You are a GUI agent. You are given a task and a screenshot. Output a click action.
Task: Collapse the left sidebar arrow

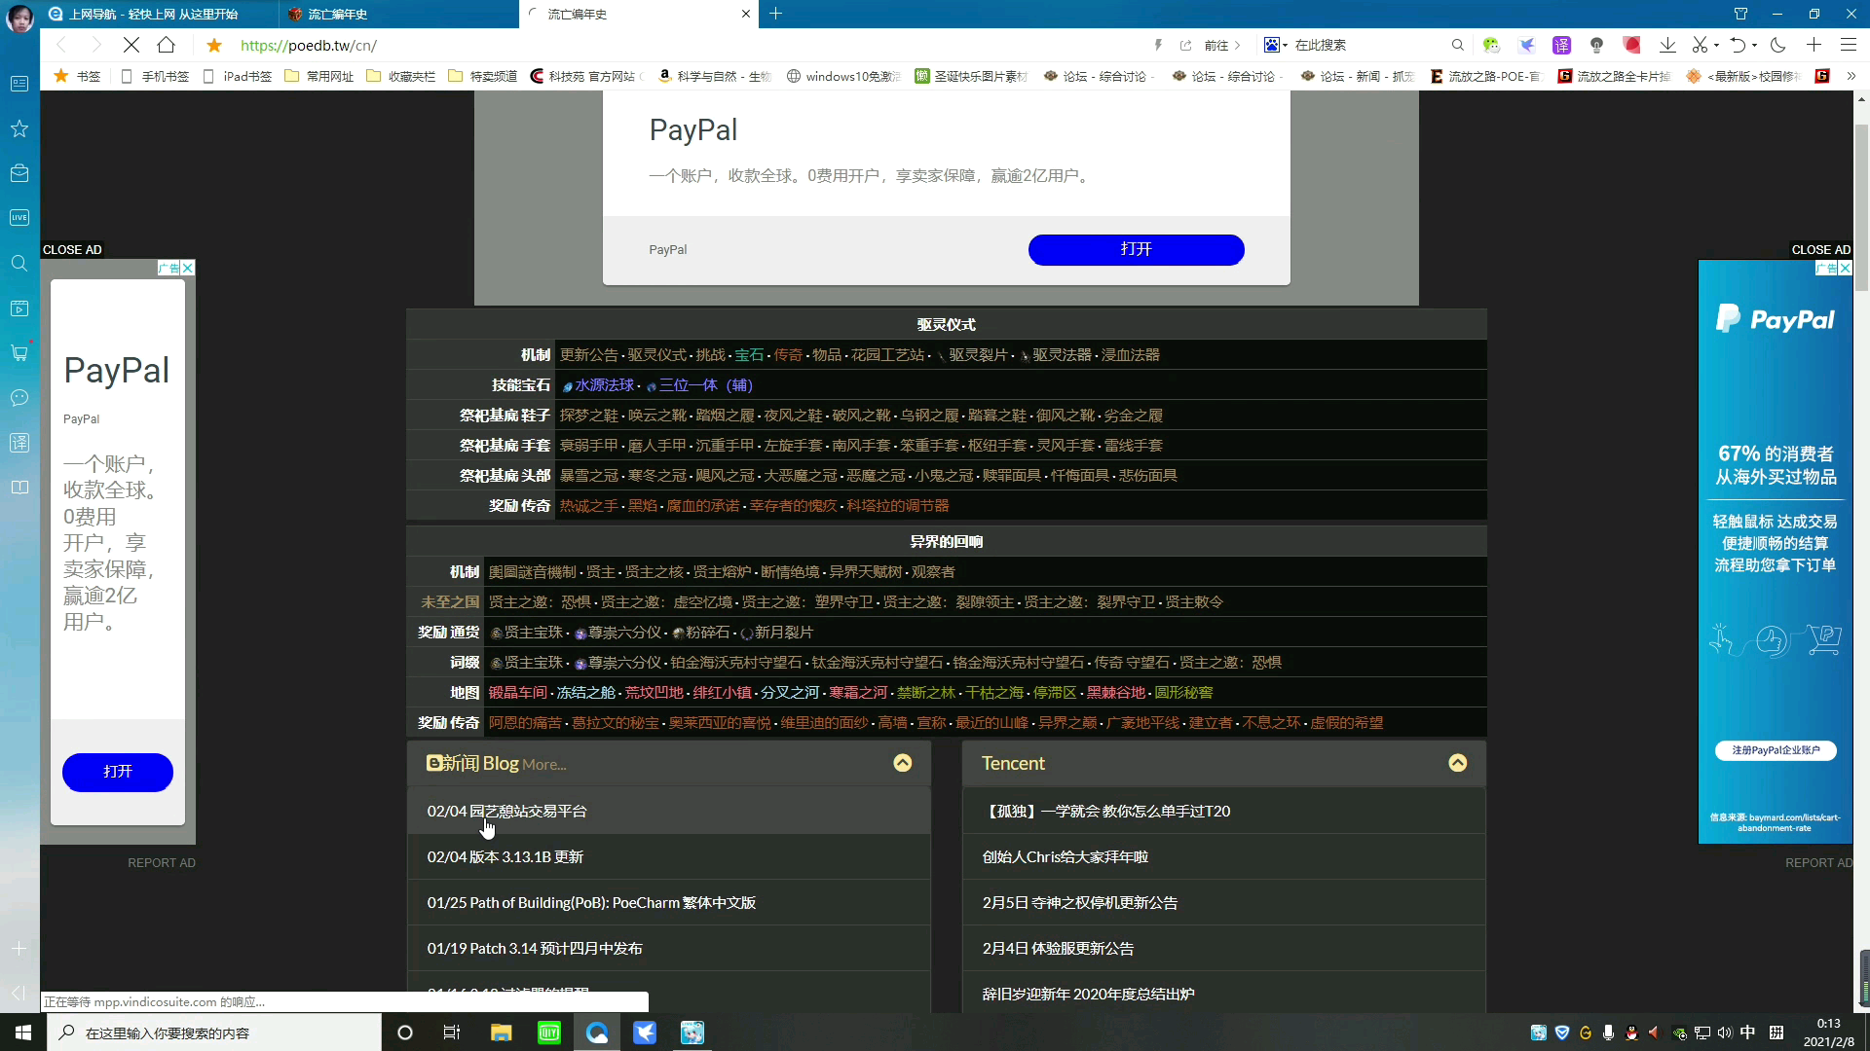[x=19, y=993]
